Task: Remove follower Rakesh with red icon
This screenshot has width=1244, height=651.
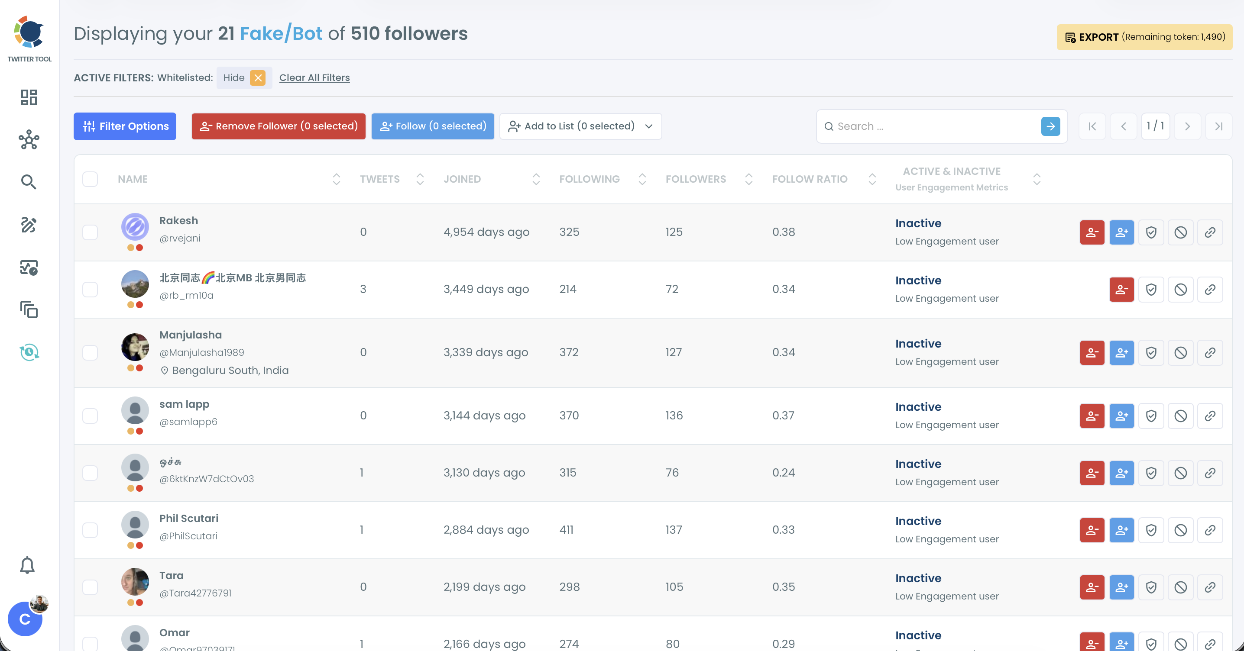Action: coord(1092,232)
